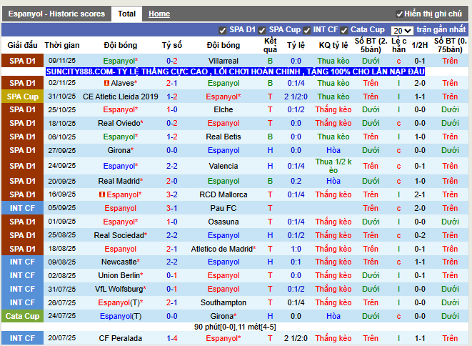Open the VfL Wolfsburg team link
Viewport: 472px width, 346px height.
[121, 289]
